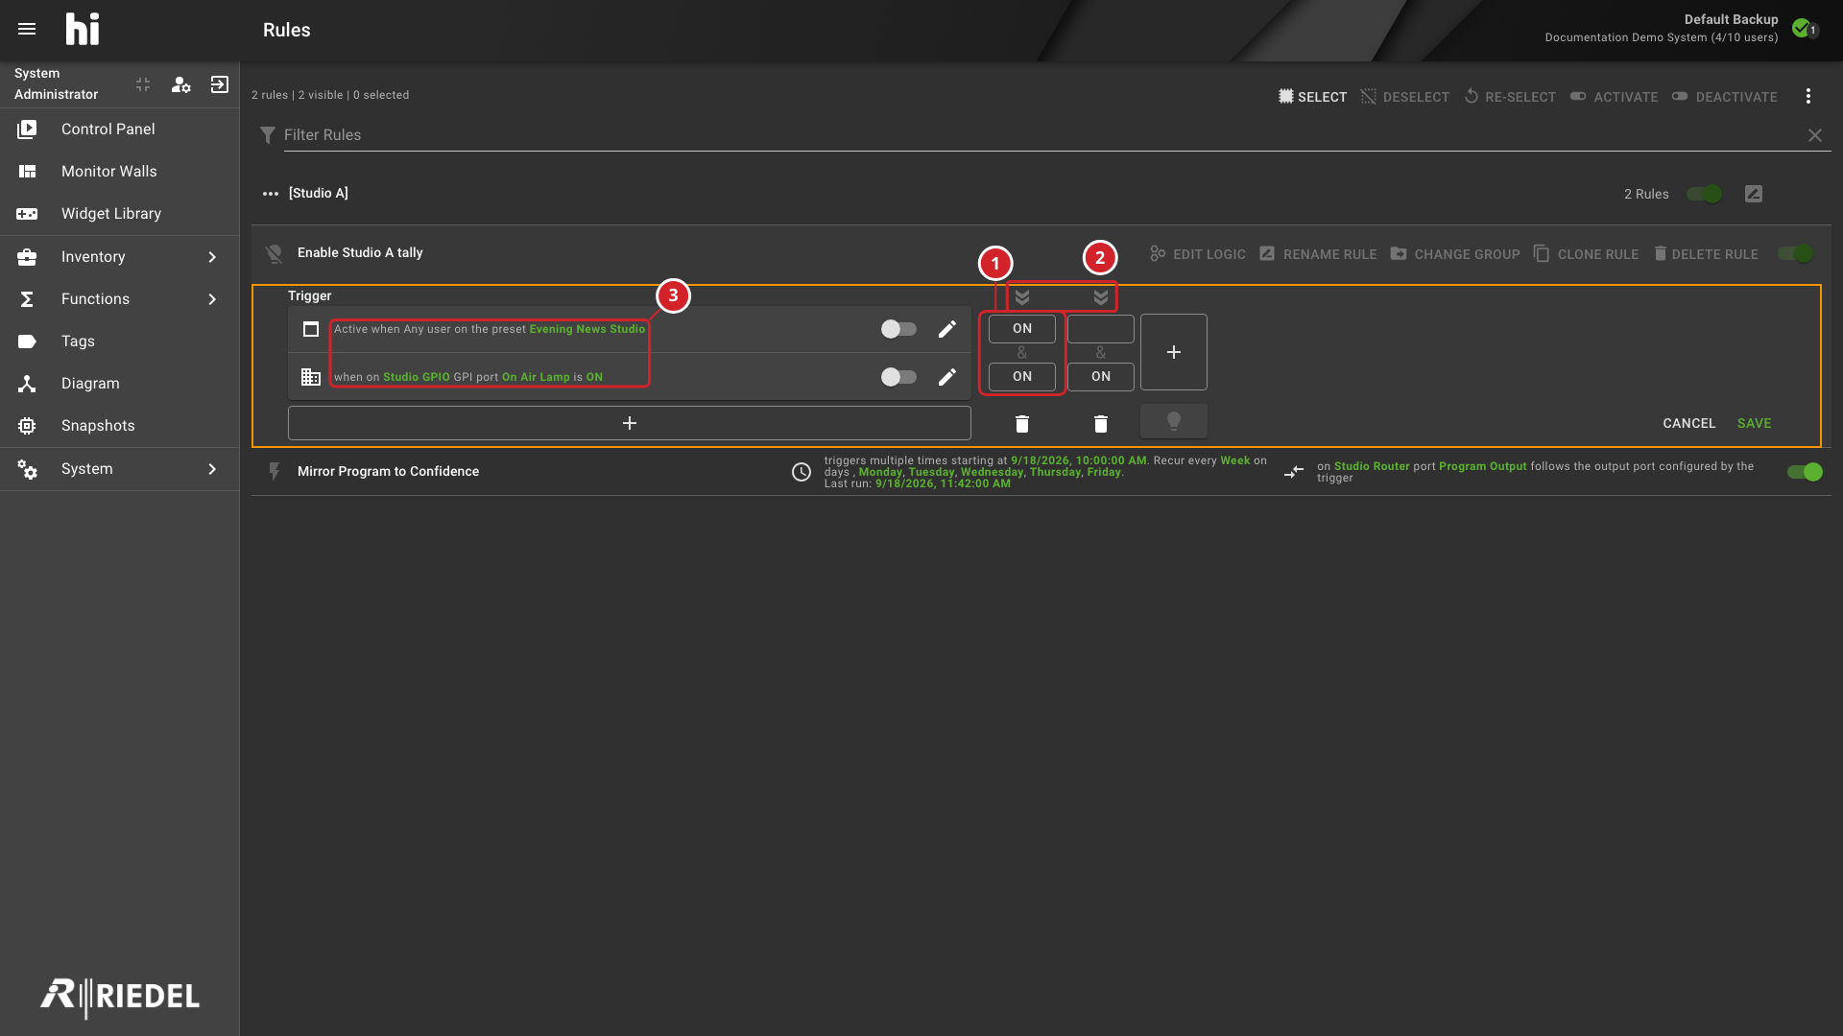This screenshot has height=1036, width=1843.
Task: Toggle the Studio A group switch
Action: [x=1705, y=194]
